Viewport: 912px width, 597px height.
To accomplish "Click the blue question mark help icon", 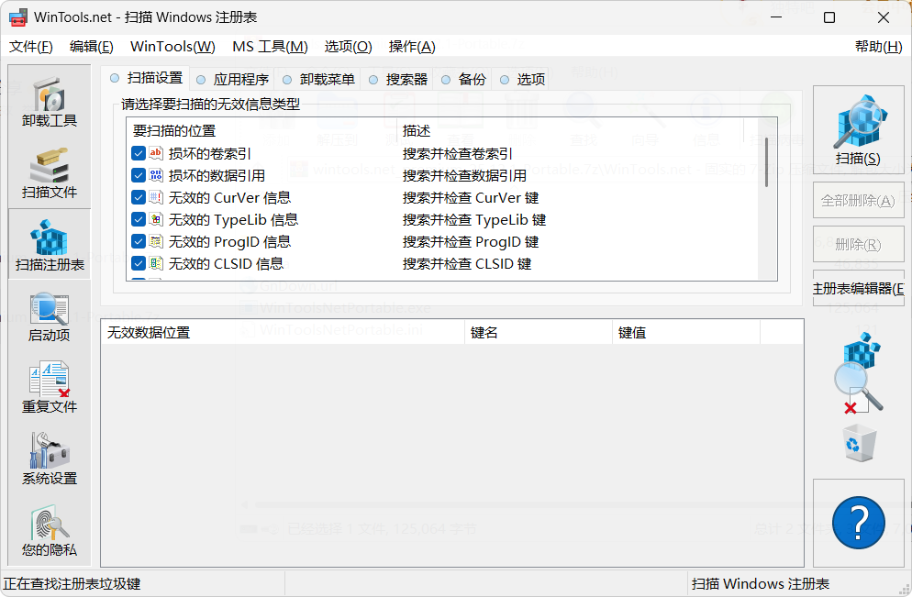I will click(x=857, y=523).
